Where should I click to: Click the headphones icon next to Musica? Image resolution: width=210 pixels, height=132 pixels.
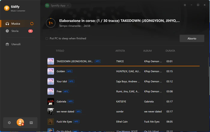point(7,24)
